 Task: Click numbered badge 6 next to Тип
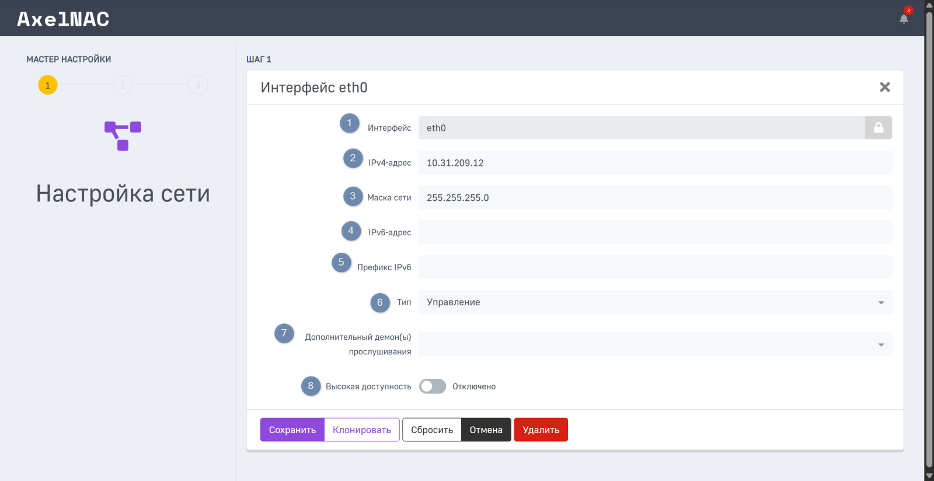(x=380, y=302)
